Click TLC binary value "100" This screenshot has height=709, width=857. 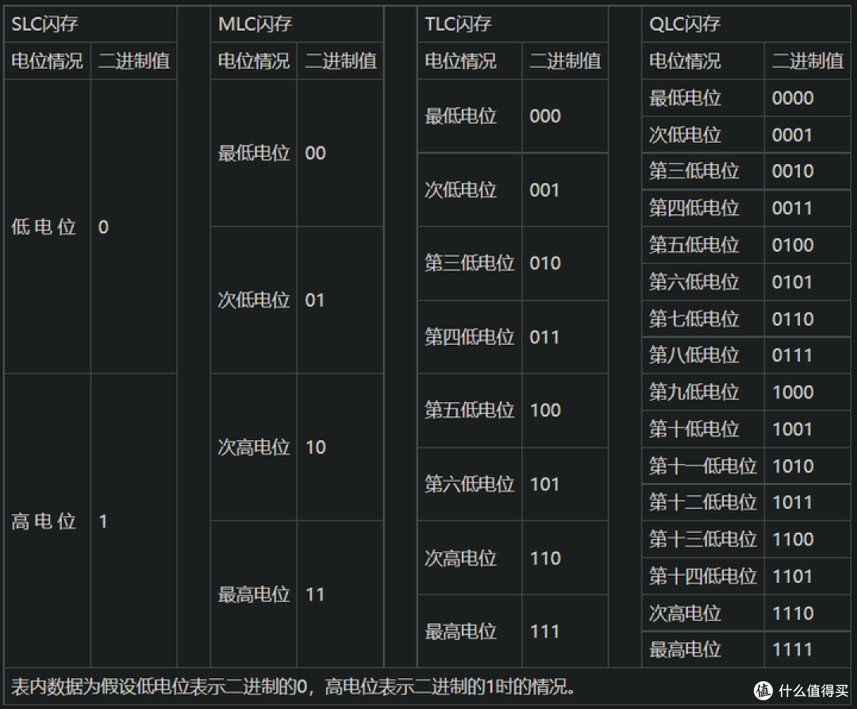tap(545, 410)
